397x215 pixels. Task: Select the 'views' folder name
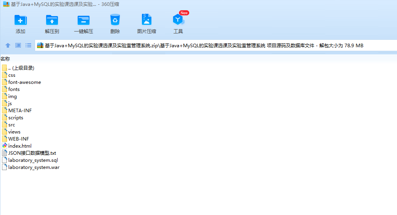click(x=14, y=132)
